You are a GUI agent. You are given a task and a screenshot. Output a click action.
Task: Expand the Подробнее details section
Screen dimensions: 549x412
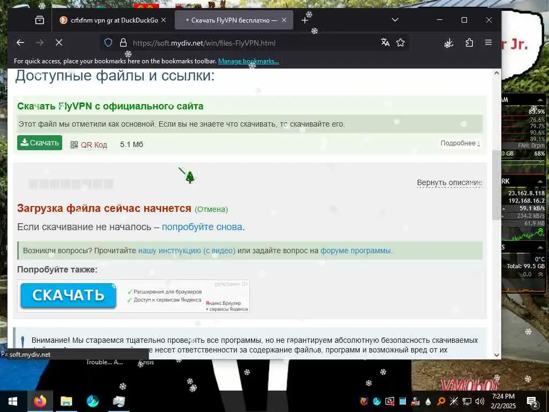[460, 143]
